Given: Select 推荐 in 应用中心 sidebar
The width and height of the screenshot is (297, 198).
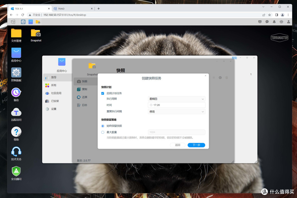Looking at the screenshot, I should click(57, 78).
